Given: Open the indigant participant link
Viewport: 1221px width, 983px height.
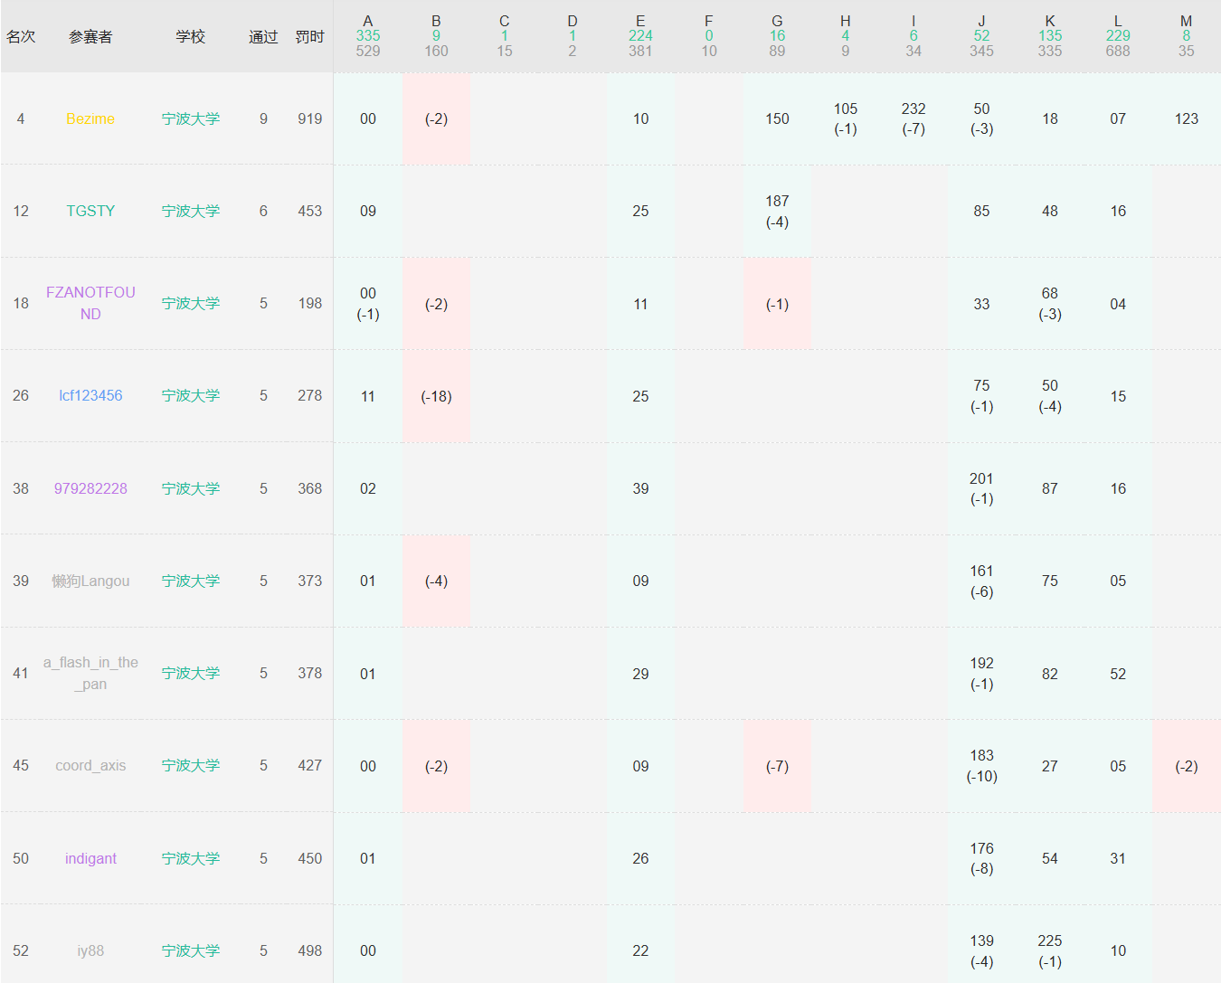Looking at the screenshot, I should click(90, 858).
